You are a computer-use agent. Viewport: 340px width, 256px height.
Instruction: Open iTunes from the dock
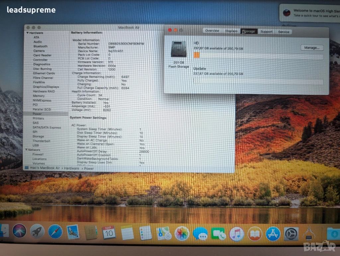[236, 234]
